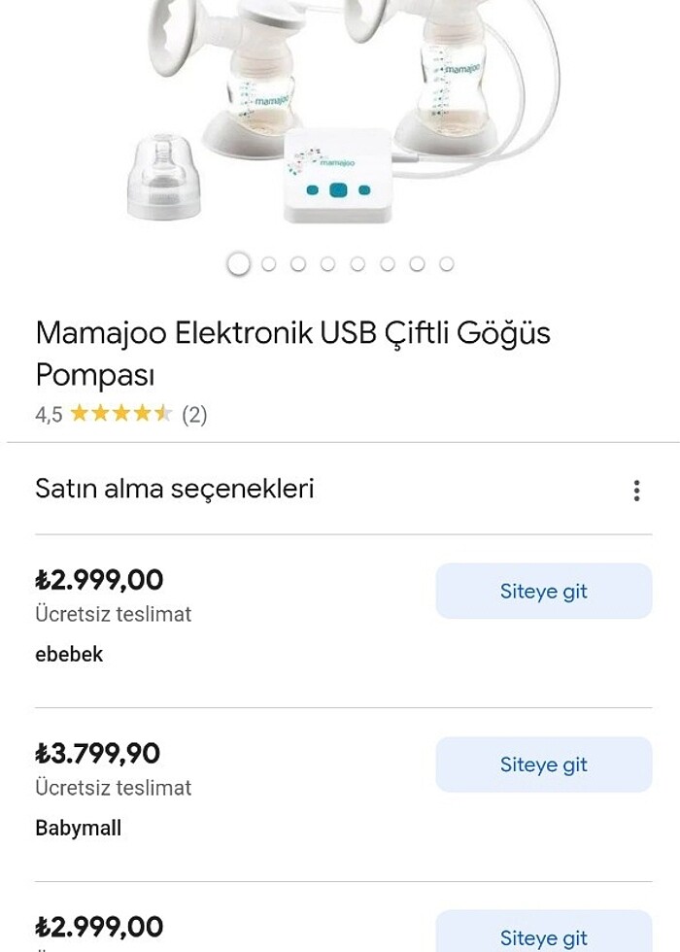The image size is (680, 952).
Task: Select the sixth carousel navigation dot
Action: [387, 262]
